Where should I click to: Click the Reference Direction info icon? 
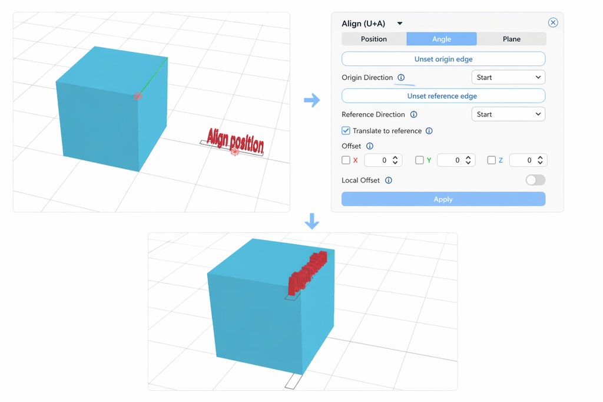coord(413,114)
